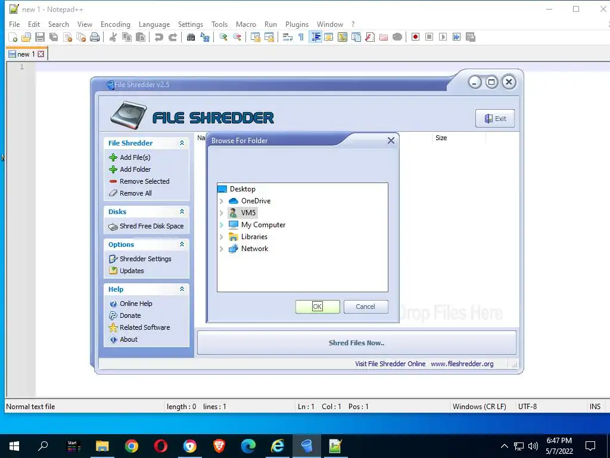Click the Exit button in File Shredder
Viewport: 610px width, 458px height.
495,119
